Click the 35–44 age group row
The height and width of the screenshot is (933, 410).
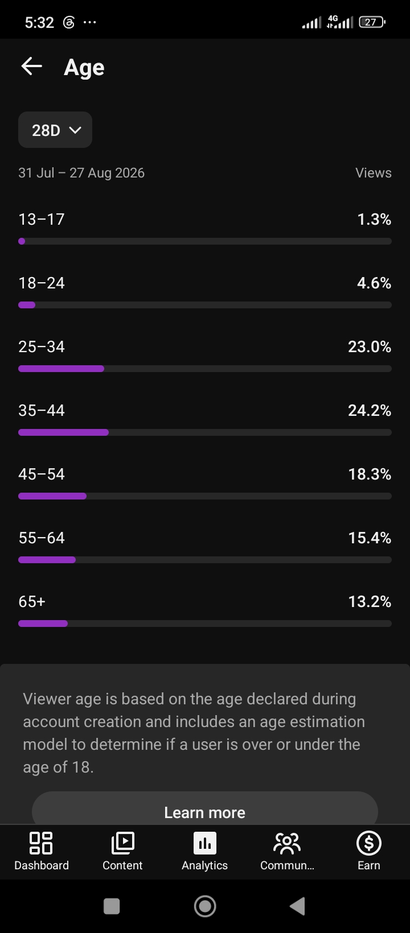[205, 420]
